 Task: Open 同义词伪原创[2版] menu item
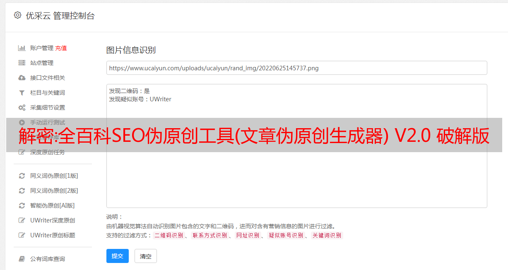point(54,191)
